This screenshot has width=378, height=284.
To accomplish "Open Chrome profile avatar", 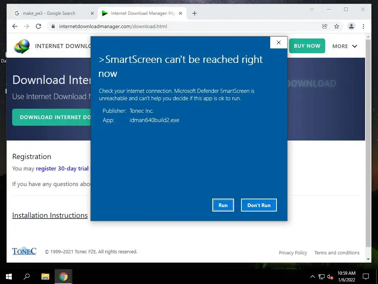I will 351,26.
